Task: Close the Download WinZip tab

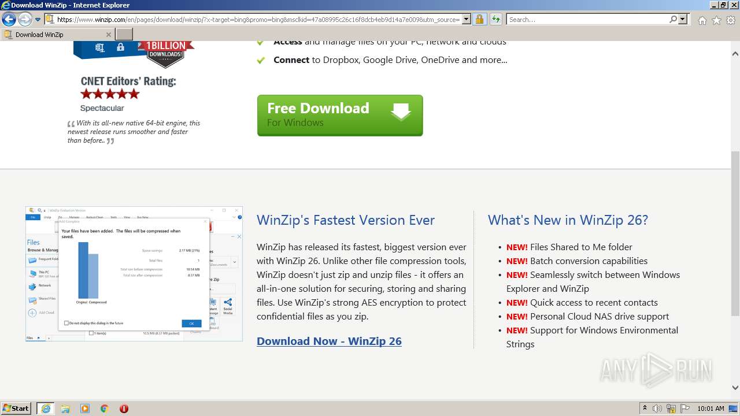Action: 108,35
